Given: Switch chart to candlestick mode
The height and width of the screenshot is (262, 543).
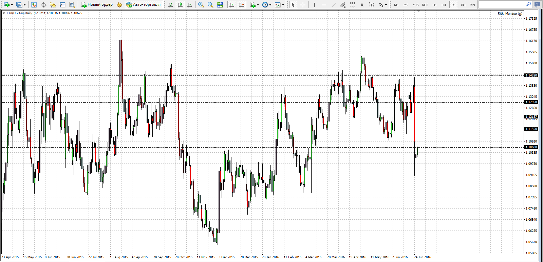Looking at the screenshot, I should click(x=180, y=5).
